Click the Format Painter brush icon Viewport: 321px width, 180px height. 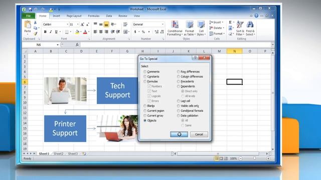pos(36,33)
